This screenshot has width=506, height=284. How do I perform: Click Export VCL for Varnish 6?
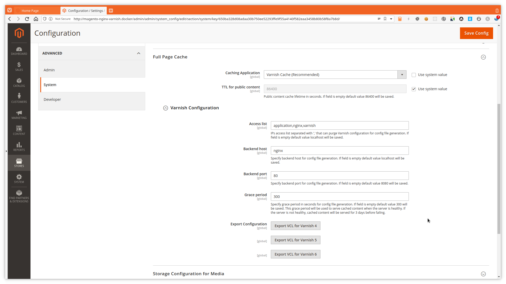click(x=295, y=254)
